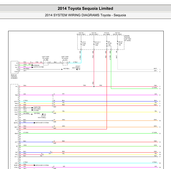Click the "COMPUTER DATA LINES SYSTEM" reference text
Viewport: 171px width, 169px height.
pyautogui.click(x=37, y=109)
